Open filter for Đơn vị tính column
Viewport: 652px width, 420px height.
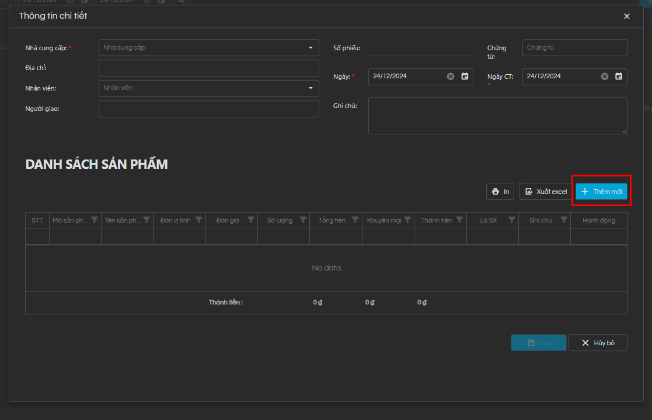199,220
